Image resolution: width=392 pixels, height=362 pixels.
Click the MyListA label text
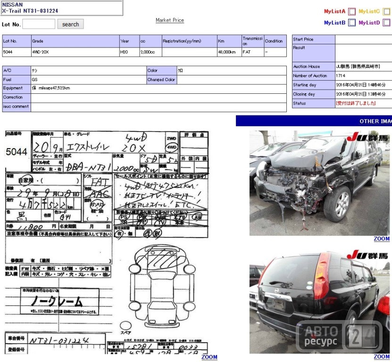[x=334, y=11]
